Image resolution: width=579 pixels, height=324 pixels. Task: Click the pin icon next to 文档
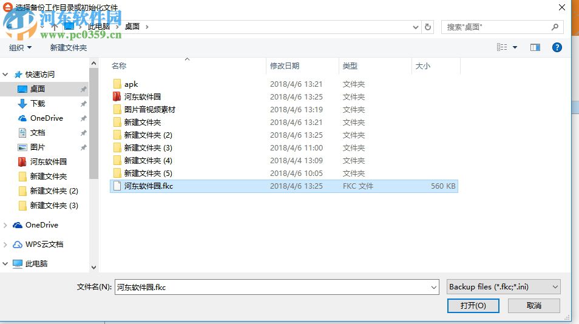[84, 133]
